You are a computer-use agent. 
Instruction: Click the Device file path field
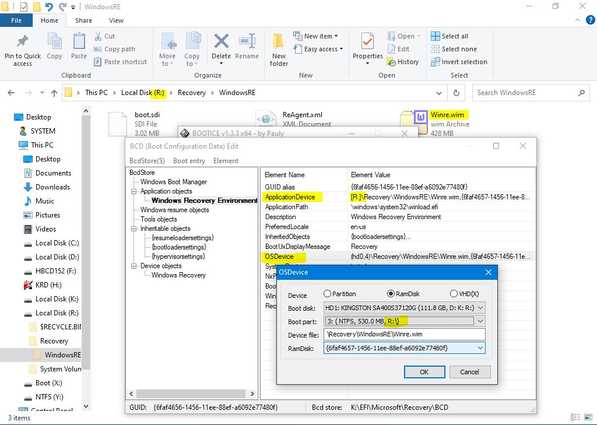tap(405, 335)
